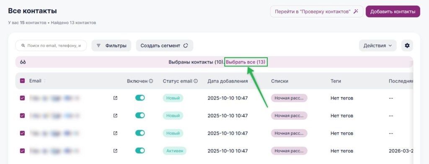Click the 'Дата добавления' column header
Screen dimensions: 429x164
pos(227,81)
